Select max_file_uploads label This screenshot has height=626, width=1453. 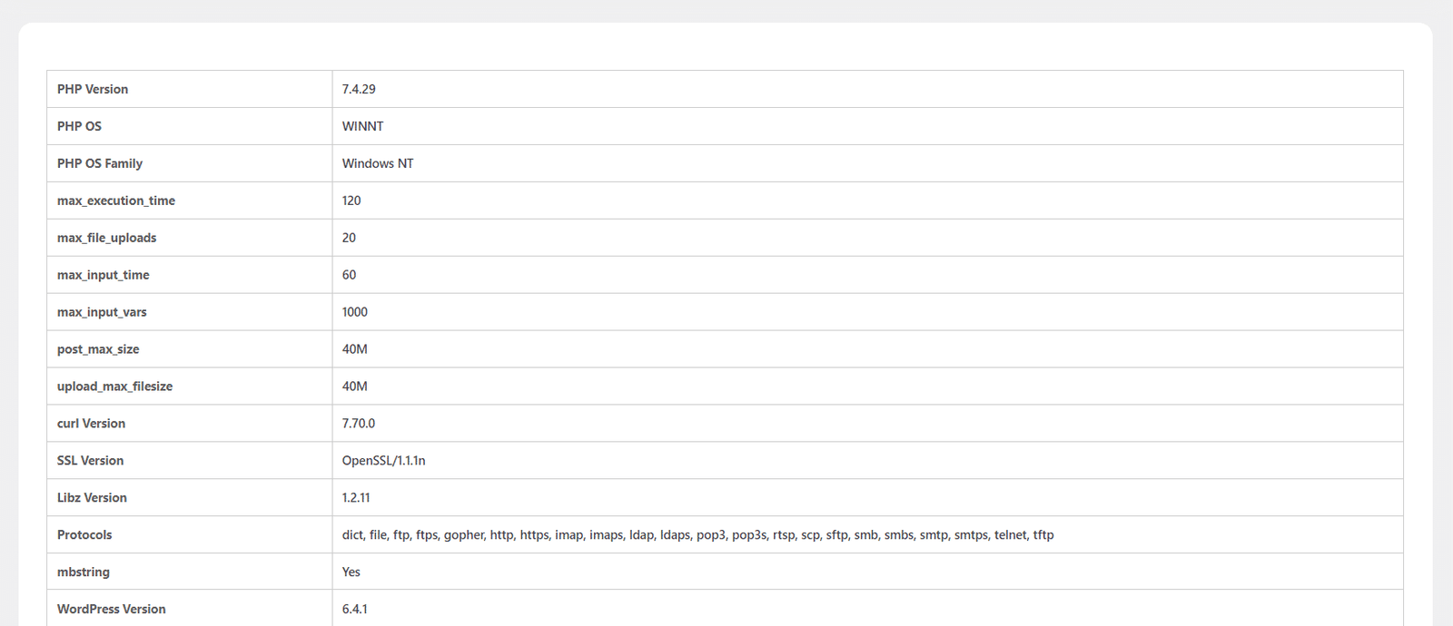[106, 238]
